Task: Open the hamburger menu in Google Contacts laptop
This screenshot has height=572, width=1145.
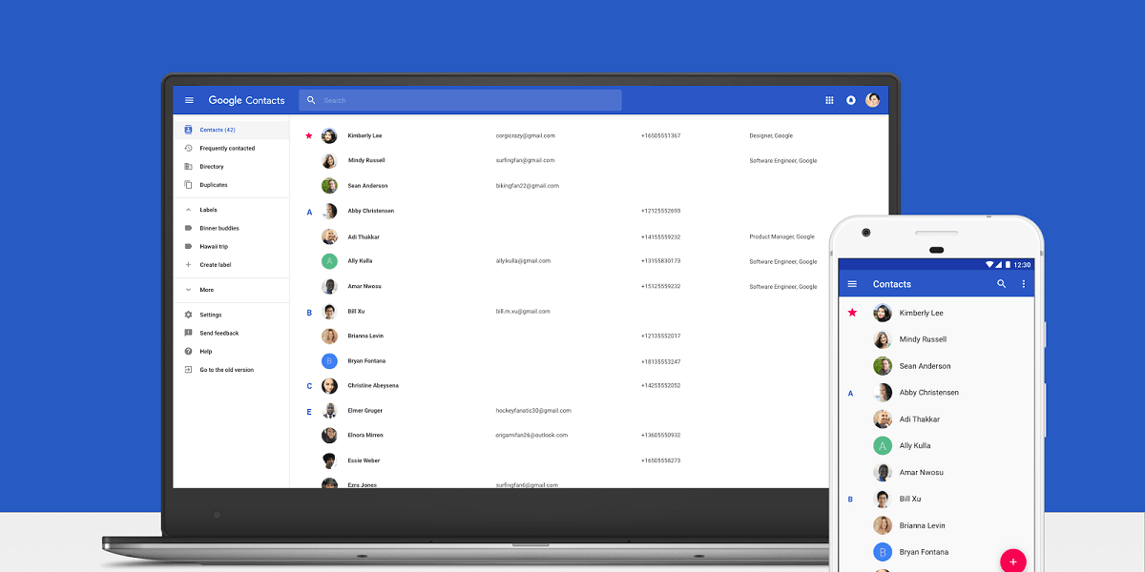Action: click(189, 100)
